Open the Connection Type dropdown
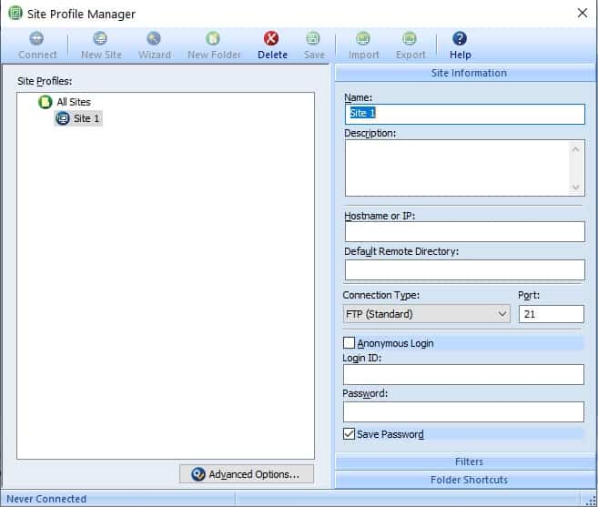 426,314
